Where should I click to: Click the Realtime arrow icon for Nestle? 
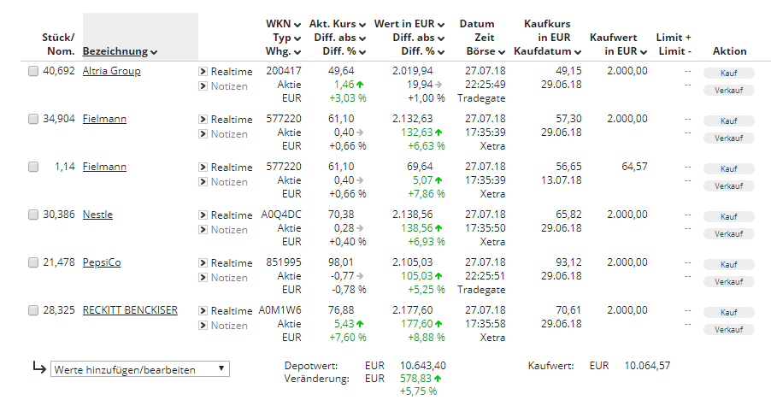coord(203,215)
